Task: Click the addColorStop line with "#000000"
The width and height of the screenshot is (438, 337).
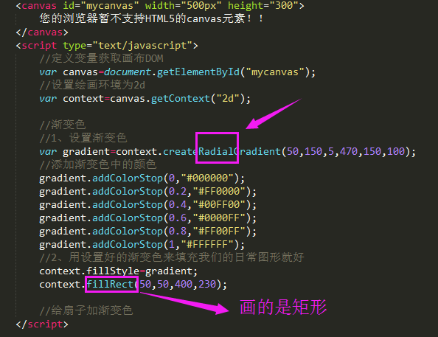Action: point(142,178)
